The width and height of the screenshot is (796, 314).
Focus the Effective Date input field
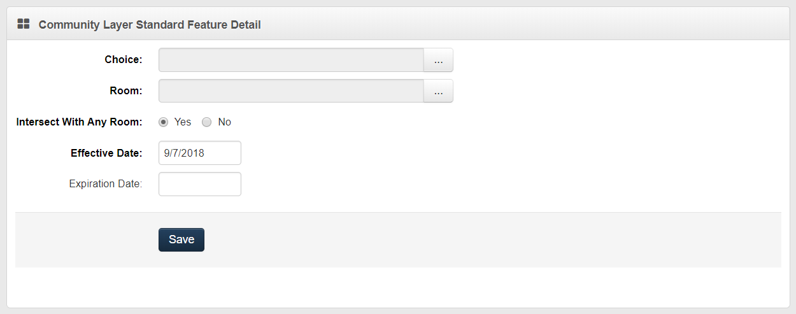199,153
